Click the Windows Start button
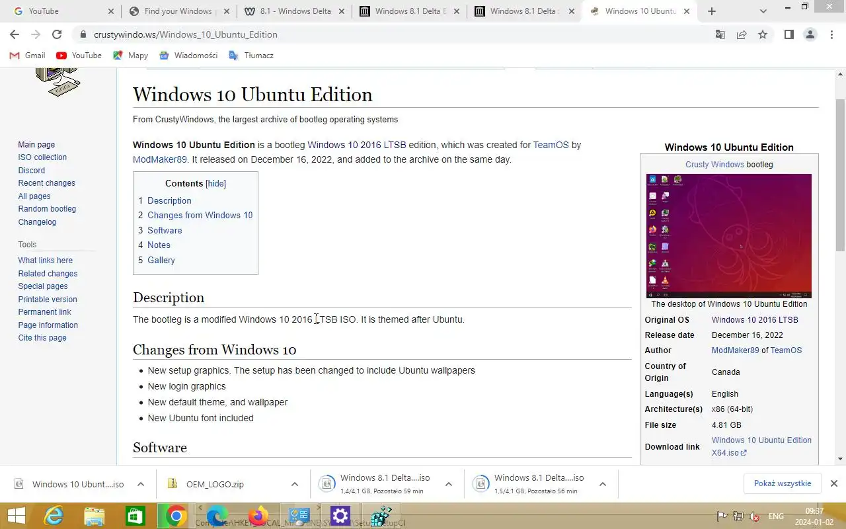Viewport: 846px width, 529px height. click(x=16, y=516)
